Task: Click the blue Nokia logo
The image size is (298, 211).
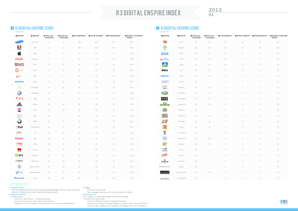Action: (x=165, y=76)
